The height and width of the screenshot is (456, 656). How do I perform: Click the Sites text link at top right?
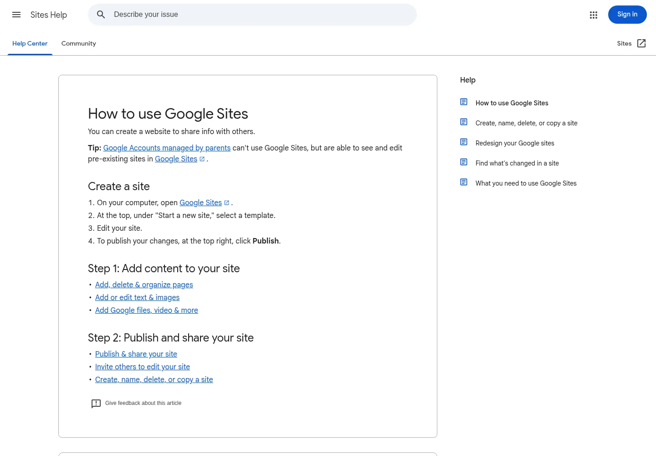coord(624,43)
